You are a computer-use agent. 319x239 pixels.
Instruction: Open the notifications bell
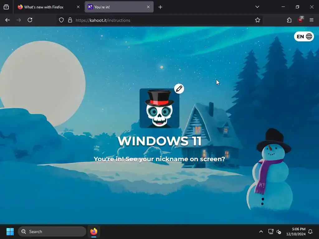[310, 232]
